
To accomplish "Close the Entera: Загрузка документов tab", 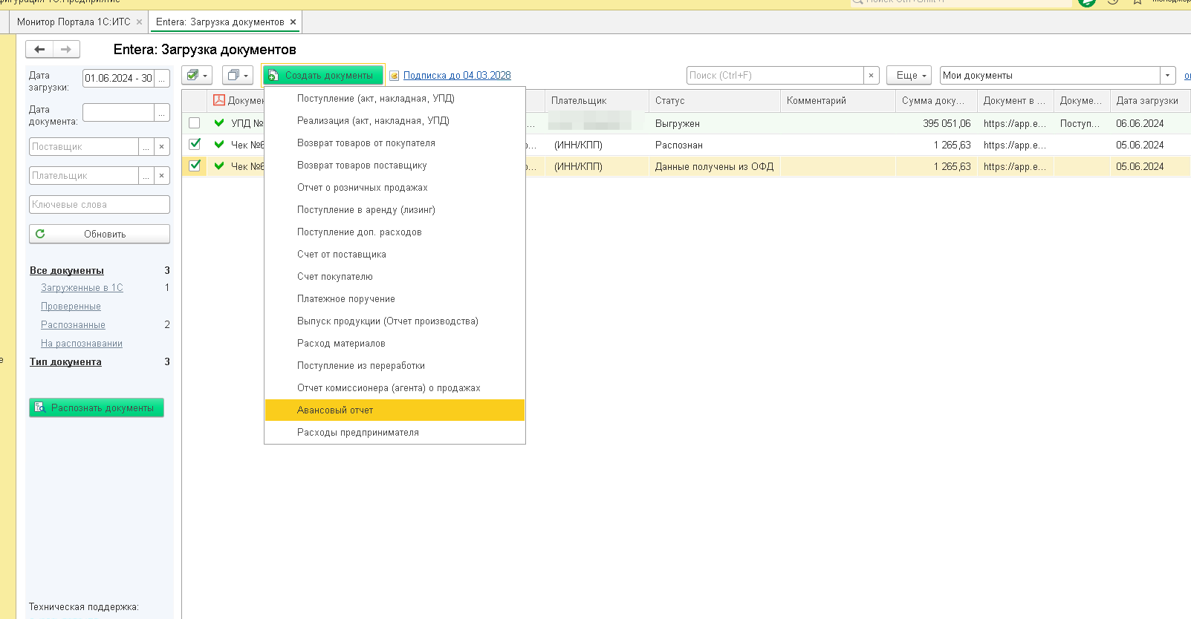I will click(x=293, y=22).
